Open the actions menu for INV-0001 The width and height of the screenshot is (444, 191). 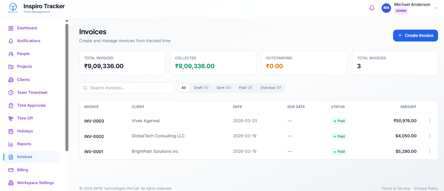click(x=430, y=151)
